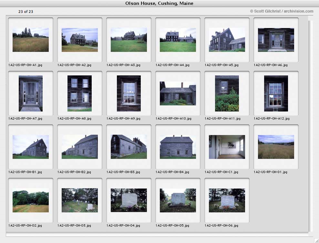The width and height of the screenshot is (319, 243).
Task: Click filename label 1A2-US-RP-OH-A1.jpg
Action: click(25, 65)
